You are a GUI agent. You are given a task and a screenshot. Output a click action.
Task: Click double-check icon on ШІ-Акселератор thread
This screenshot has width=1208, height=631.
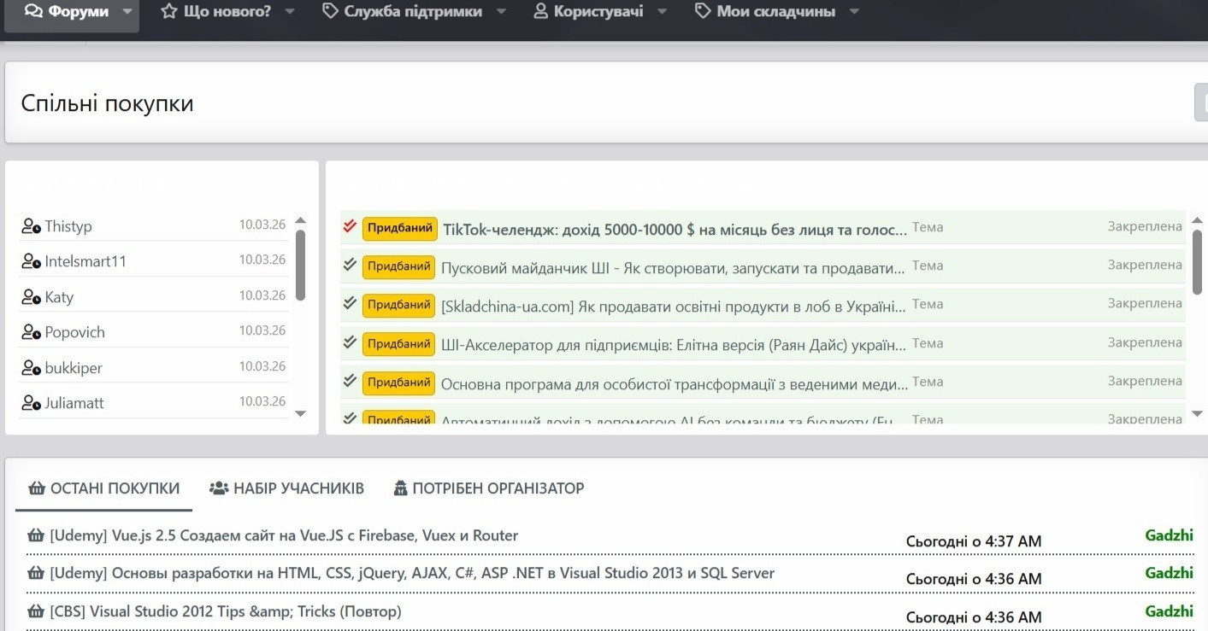click(349, 342)
